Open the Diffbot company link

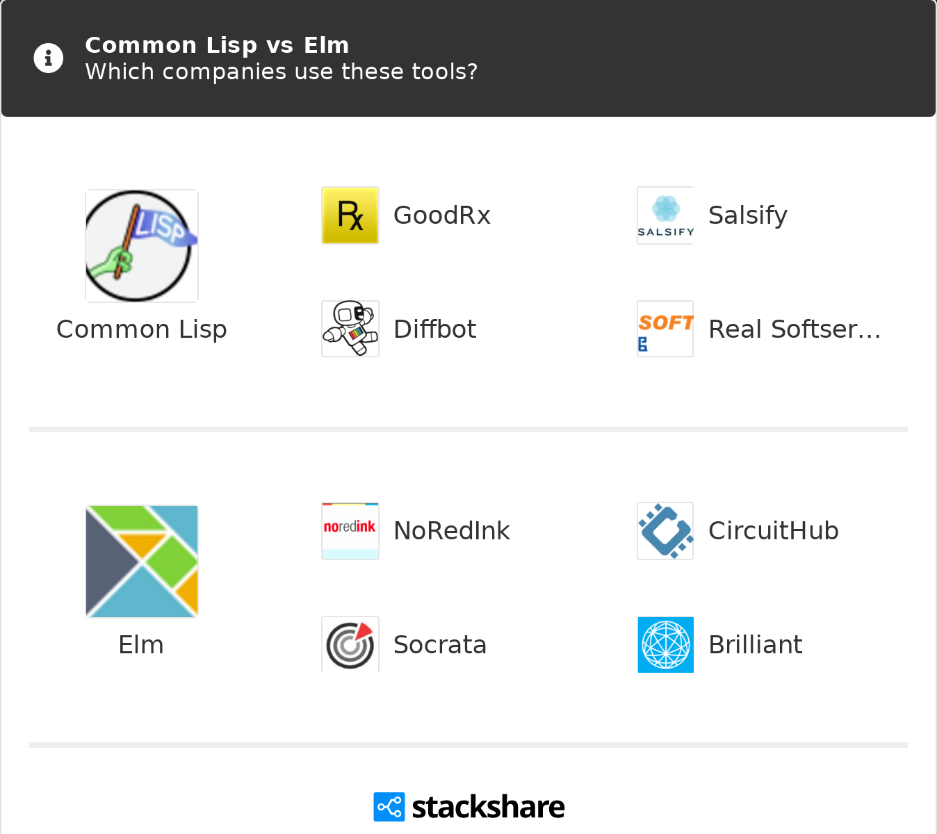pyautogui.click(x=435, y=329)
